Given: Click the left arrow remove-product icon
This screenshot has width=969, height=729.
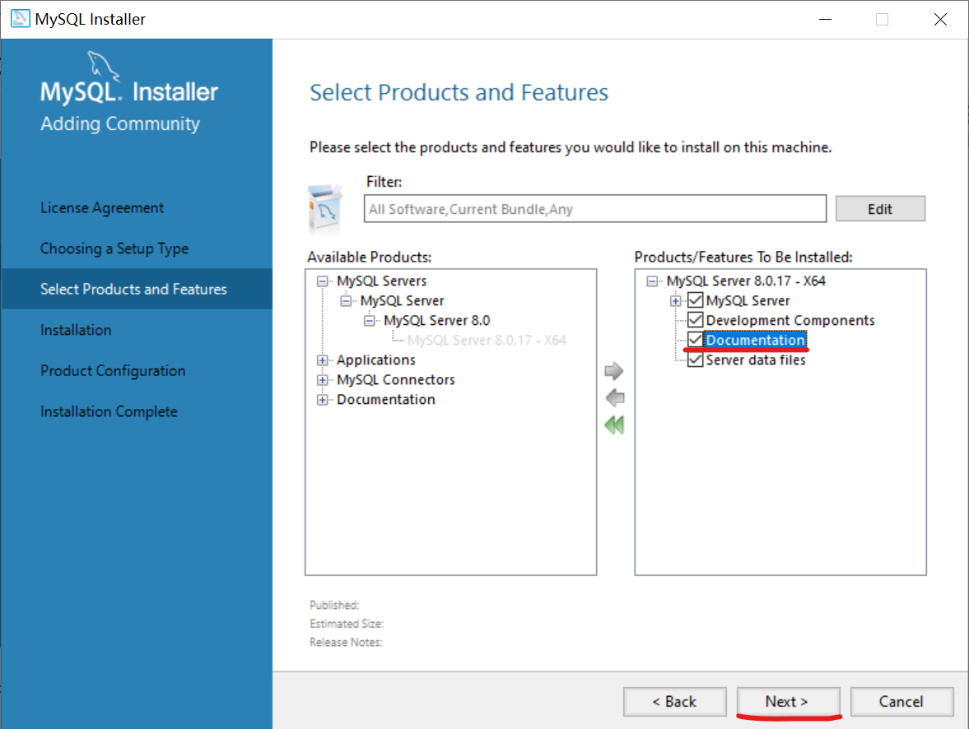Looking at the screenshot, I should 615,398.
